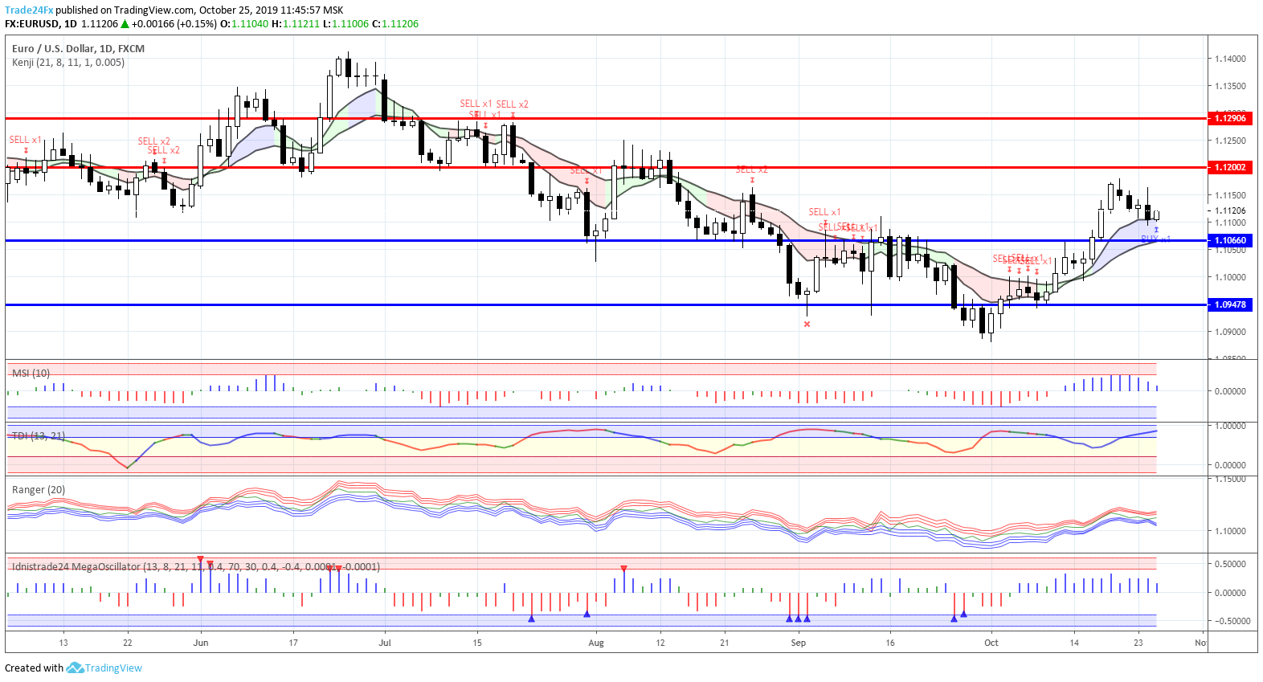Click the TradingView cloud logo at bottom

(75, 668)
